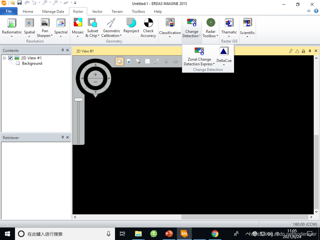Click the zoom in magnifier in quick access toolbar
Viewport: 320px width, 240px height.
coord(45,2)
